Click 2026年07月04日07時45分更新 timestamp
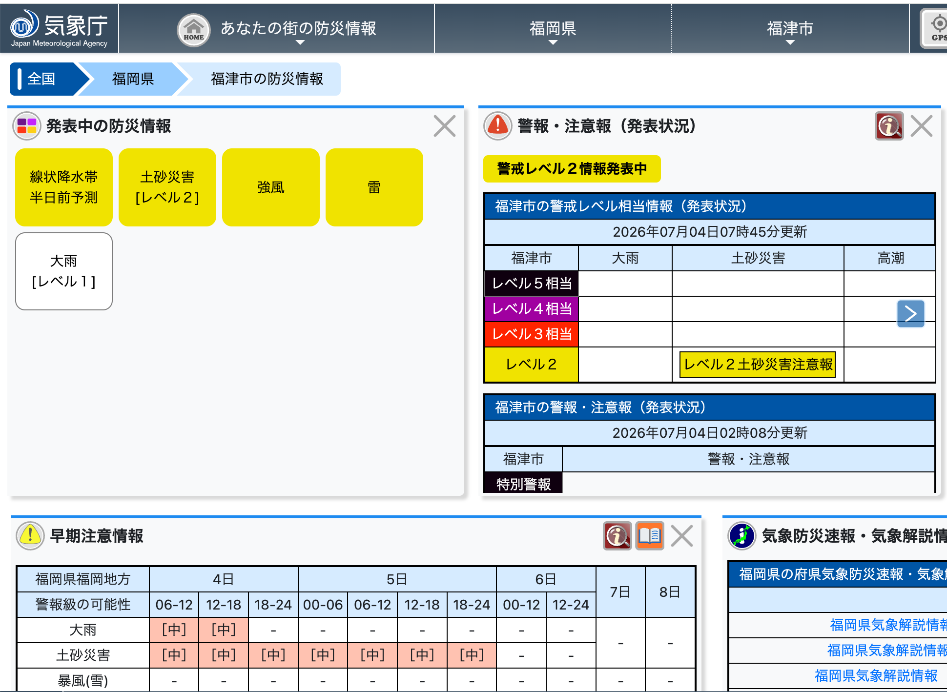 point(710,232)
